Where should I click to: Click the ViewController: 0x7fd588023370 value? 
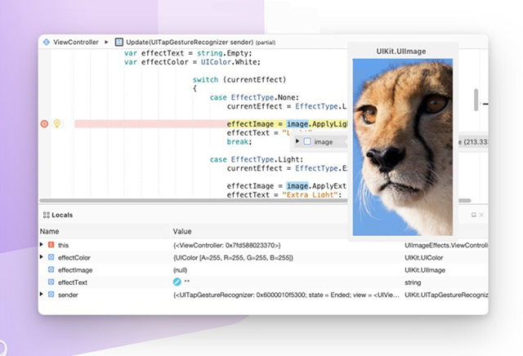(227, 245)
